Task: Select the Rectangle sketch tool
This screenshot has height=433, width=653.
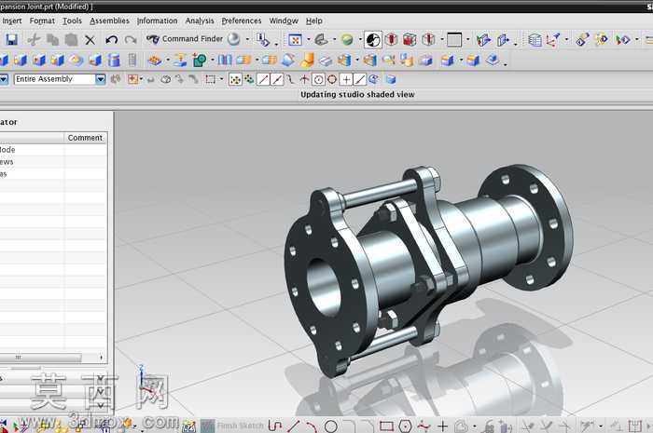Action: coord(386,426)
